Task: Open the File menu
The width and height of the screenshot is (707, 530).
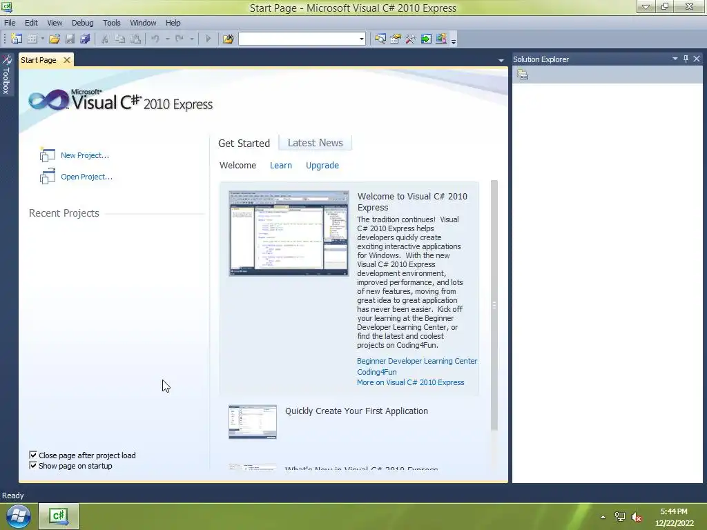Action: click(10, 23)
